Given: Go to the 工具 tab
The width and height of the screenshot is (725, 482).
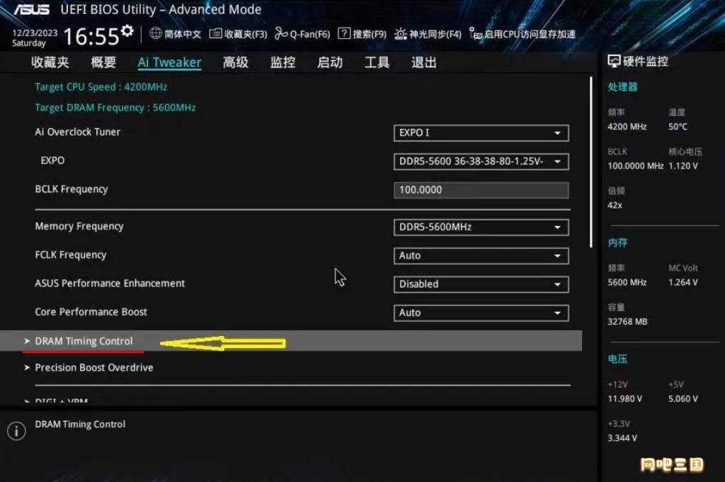Looking at the screenshot, I should [377, 62].
